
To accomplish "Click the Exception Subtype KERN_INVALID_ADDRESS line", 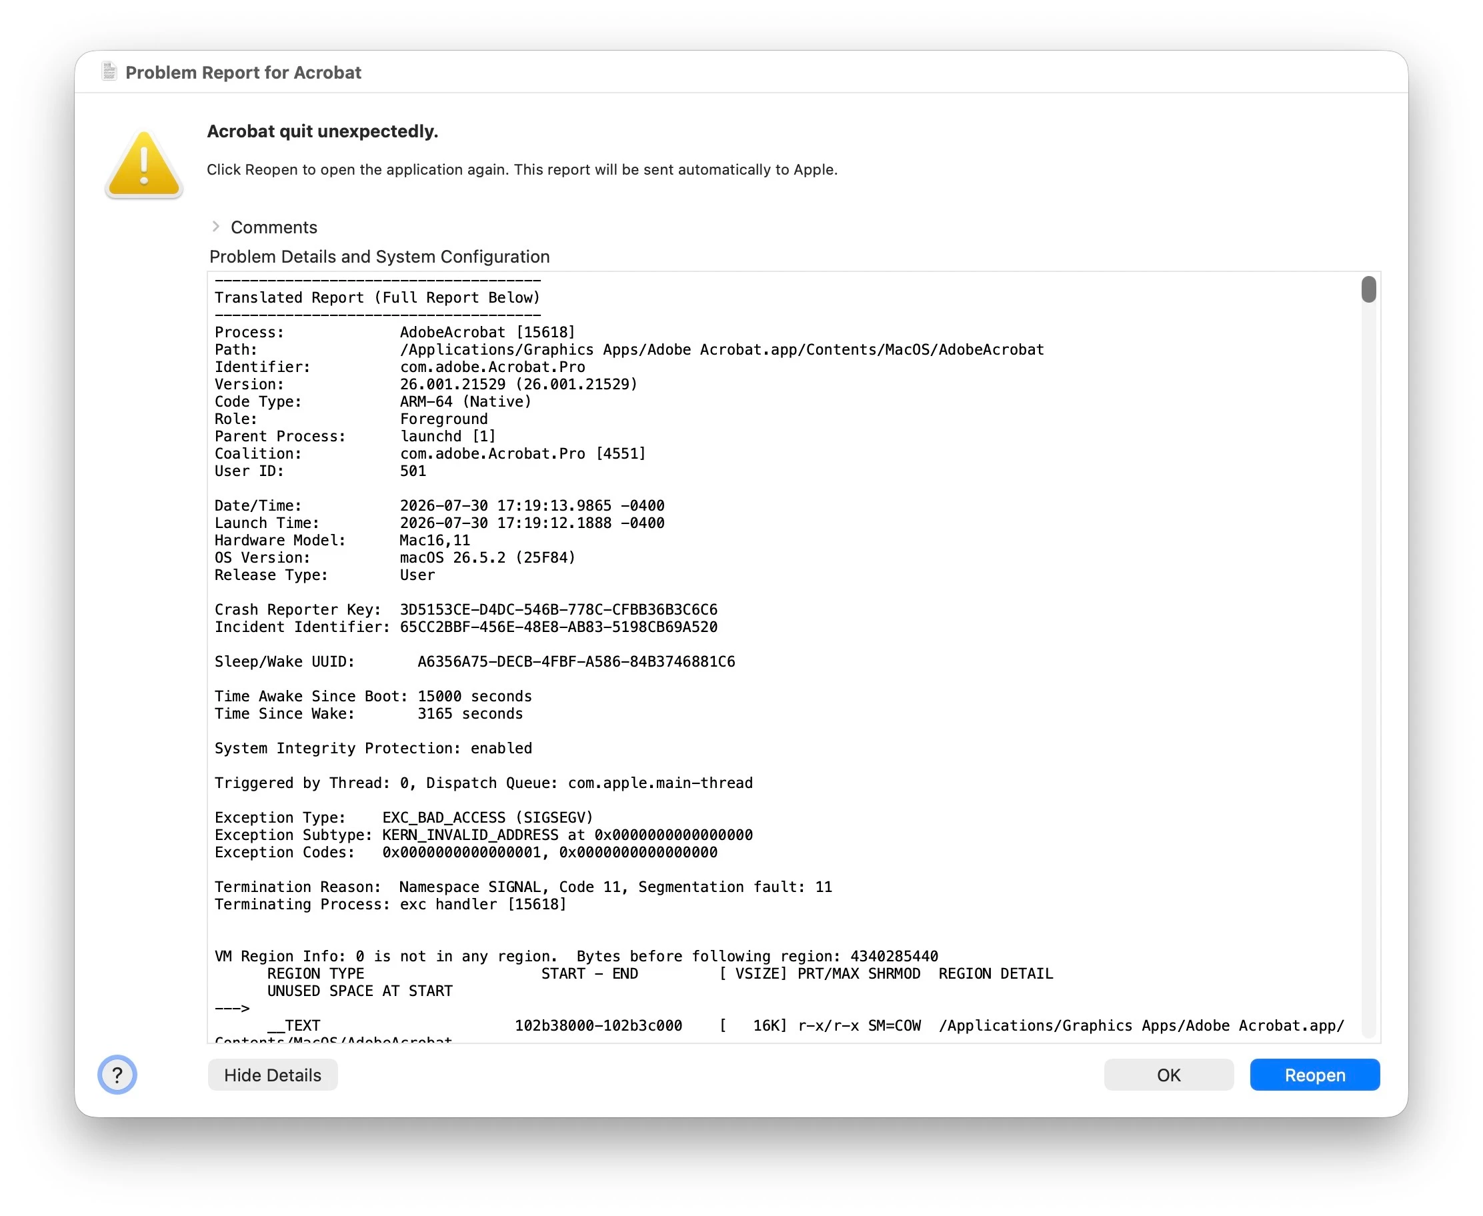I will click(483, 835).
